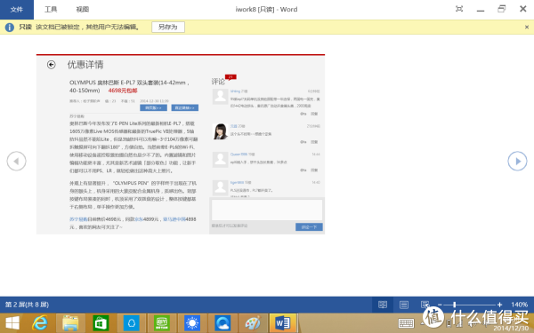This screenshot has height=333, width=534.
Task: Open the blue Q browser taskbar icon
Action: point(222,323)
